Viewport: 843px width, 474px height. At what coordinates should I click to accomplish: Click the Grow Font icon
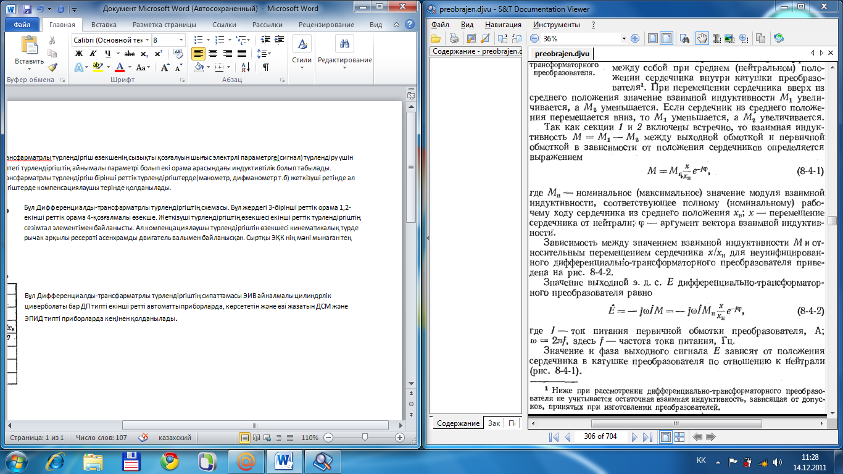click(165, 67)
